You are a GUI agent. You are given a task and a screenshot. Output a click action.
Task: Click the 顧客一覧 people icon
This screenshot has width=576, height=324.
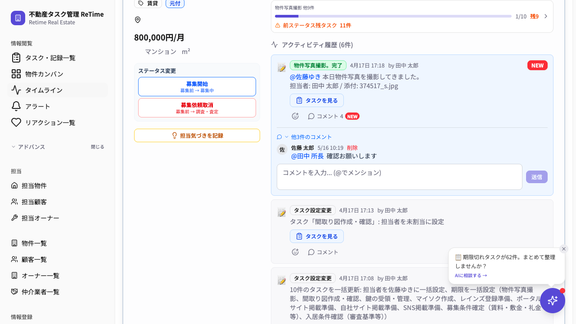tap(14, 259)
